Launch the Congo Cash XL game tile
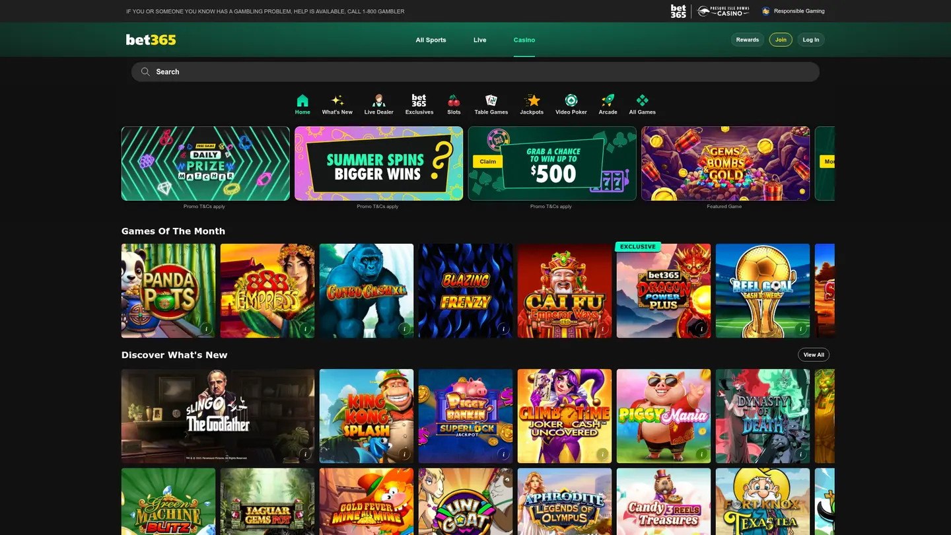This screenshot has width=951, height=535. 367,291
